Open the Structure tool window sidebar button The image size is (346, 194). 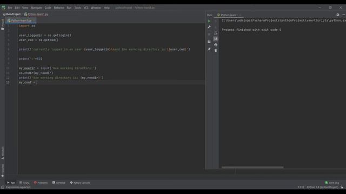(3, 153)
